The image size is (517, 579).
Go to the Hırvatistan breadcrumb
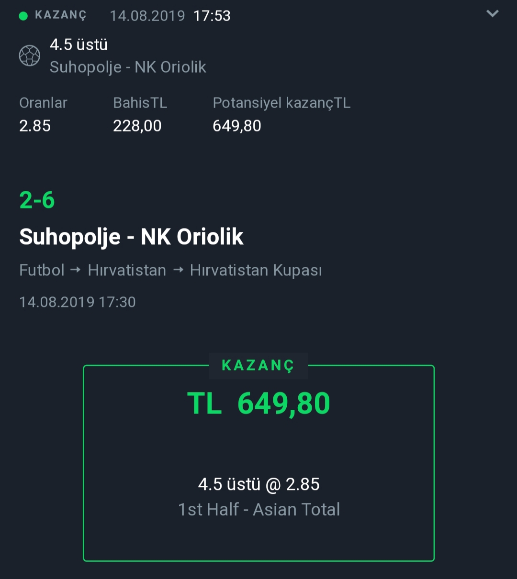click(127, 270)
